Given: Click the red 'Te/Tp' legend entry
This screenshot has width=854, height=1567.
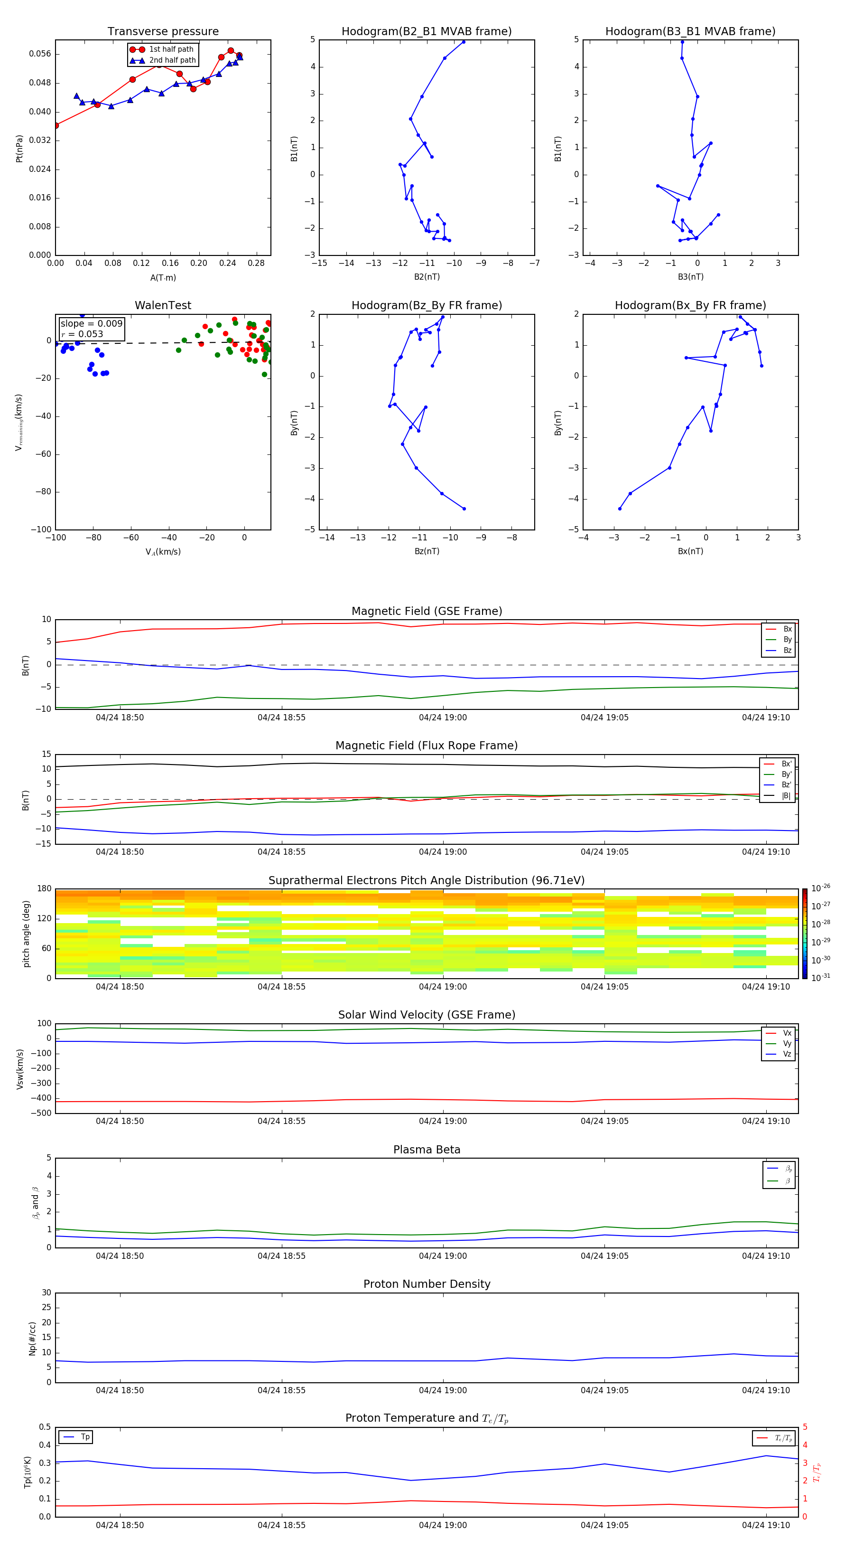Looking at the screenshot, I should (x=774, y=1438).
